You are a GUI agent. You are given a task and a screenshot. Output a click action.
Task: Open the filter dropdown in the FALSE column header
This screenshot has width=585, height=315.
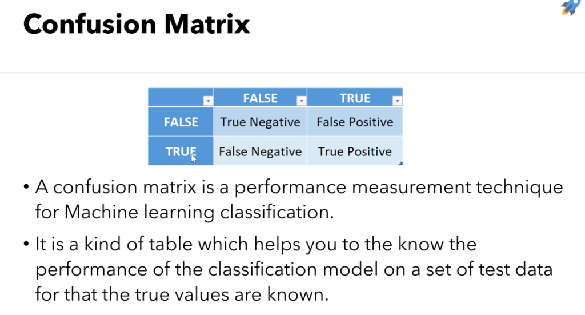tap(301, 101)
